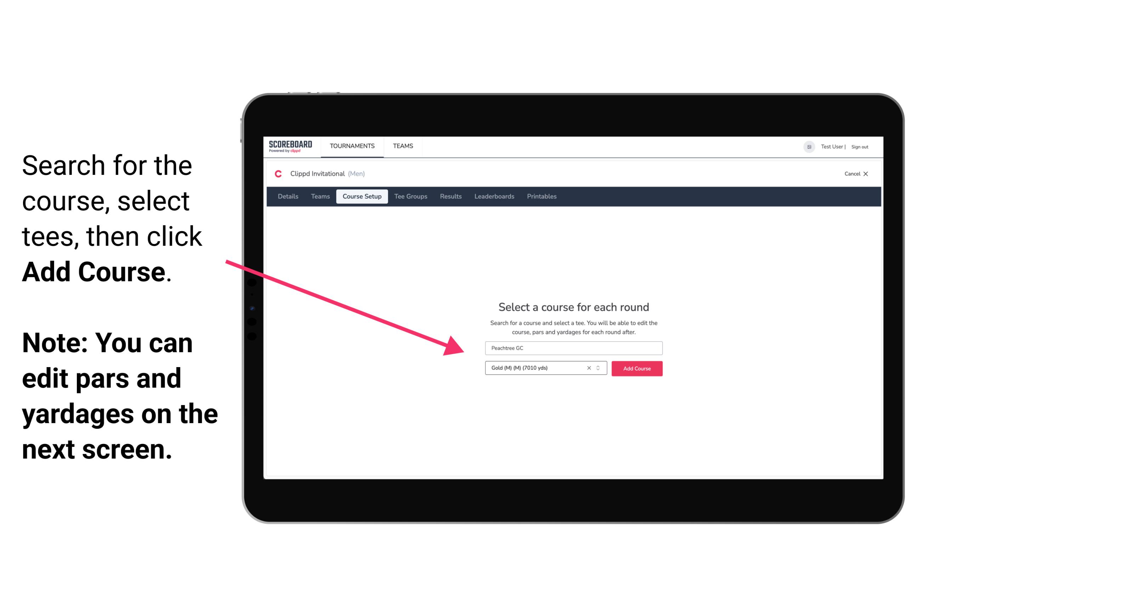Toggle the Results tab view
1145x616 pixels.
point(450,196)
